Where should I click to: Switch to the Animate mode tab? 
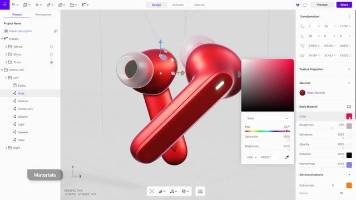178,5
